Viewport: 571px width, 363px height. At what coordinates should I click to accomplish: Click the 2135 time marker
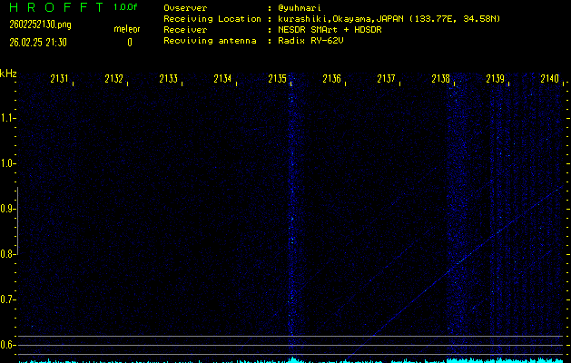click(x=277, y=80)
